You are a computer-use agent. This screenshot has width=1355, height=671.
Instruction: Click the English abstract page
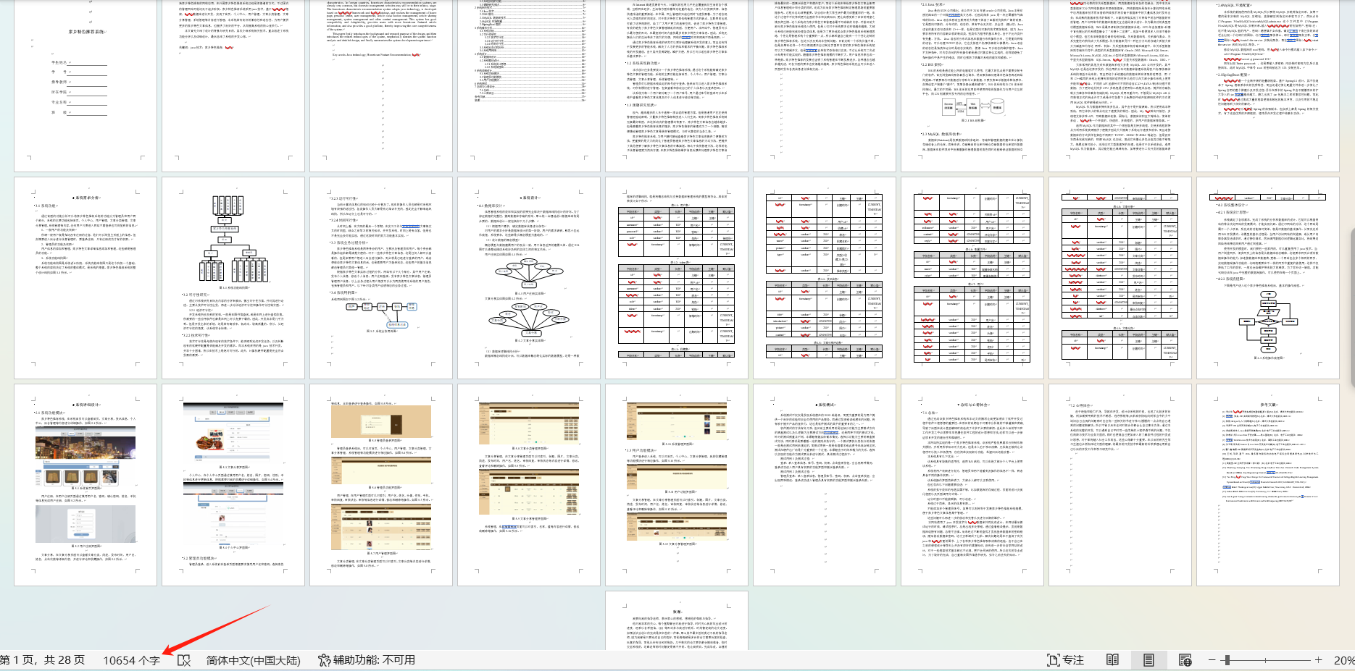381,85
